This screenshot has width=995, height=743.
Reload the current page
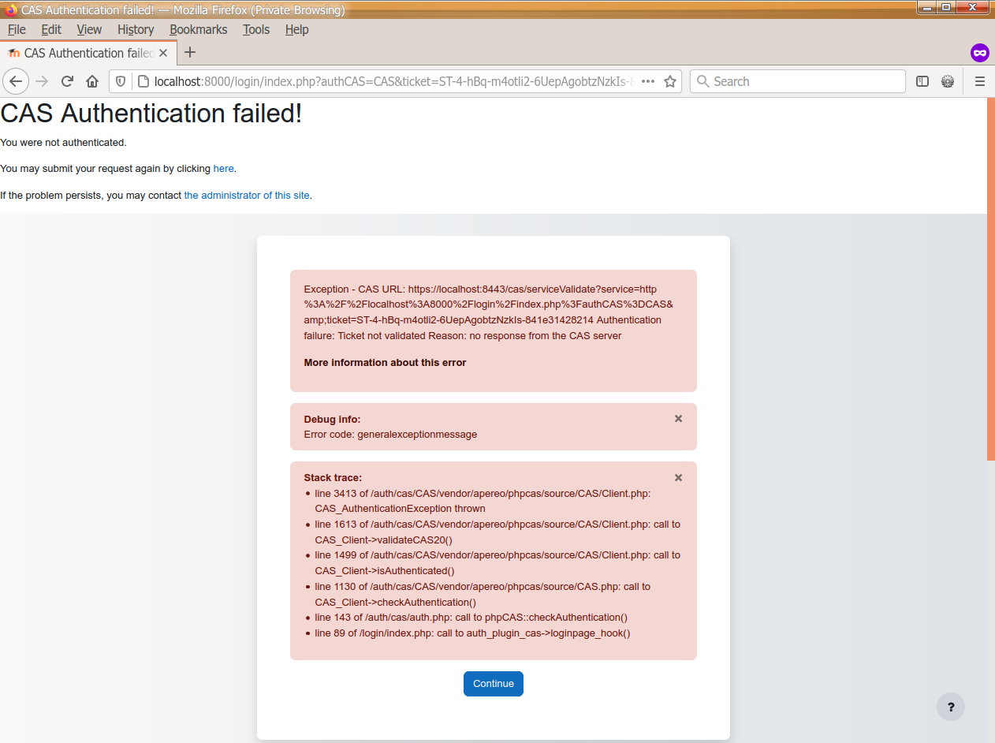68,81
